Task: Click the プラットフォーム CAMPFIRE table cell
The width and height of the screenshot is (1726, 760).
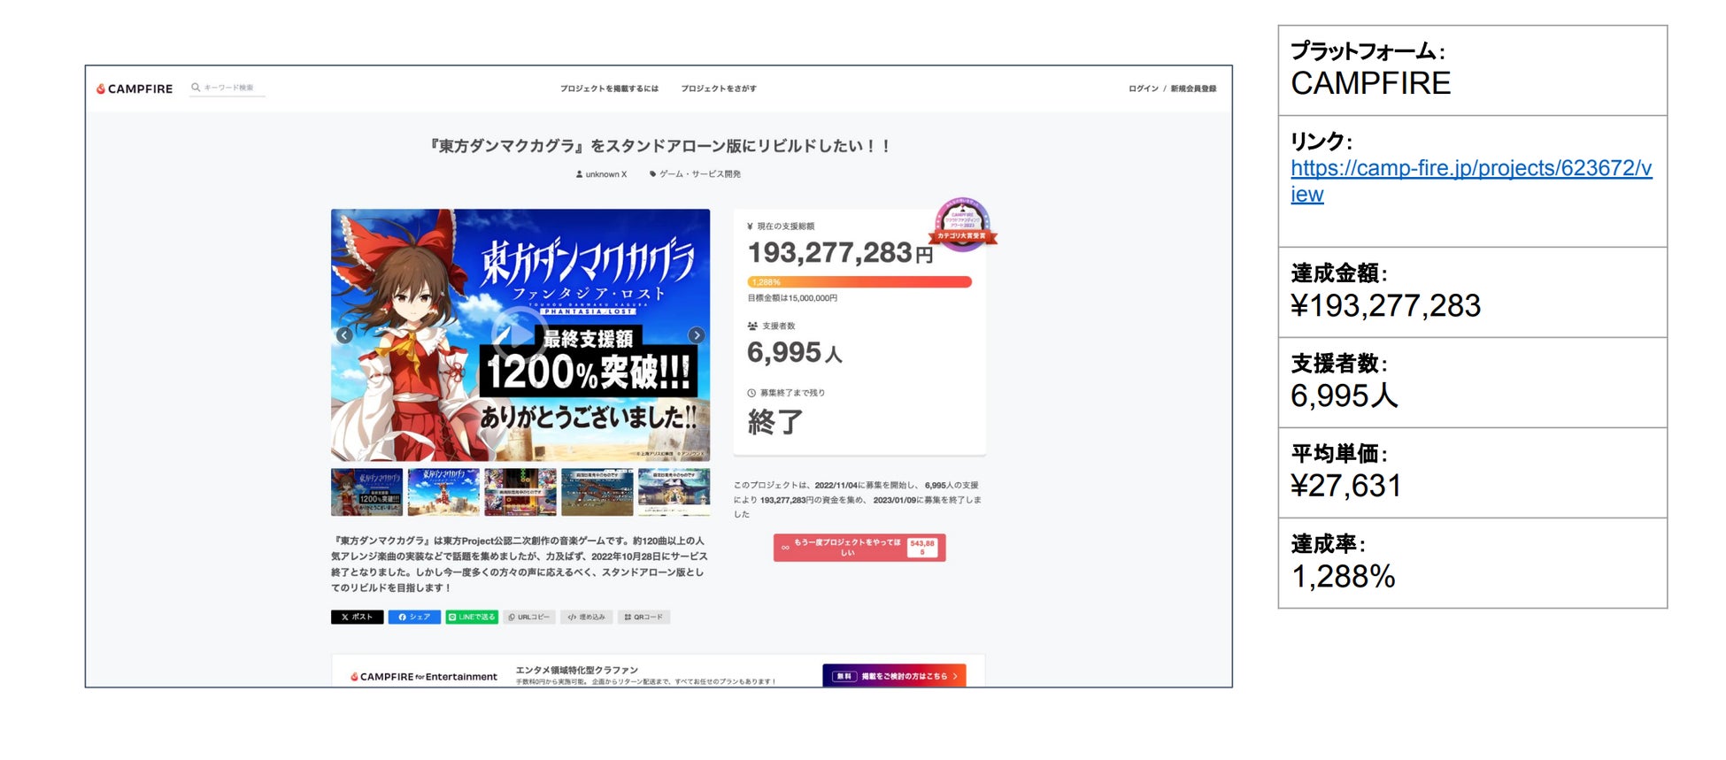Action: [1473, 71]
